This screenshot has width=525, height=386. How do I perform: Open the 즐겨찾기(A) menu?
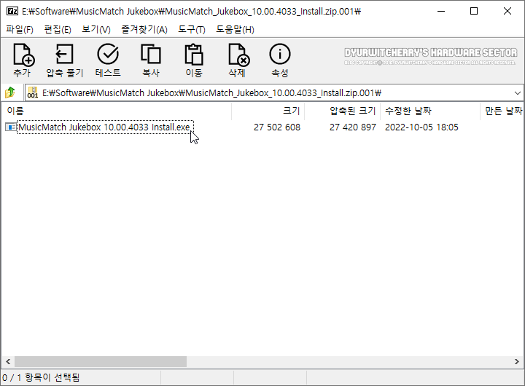point(144,29)
